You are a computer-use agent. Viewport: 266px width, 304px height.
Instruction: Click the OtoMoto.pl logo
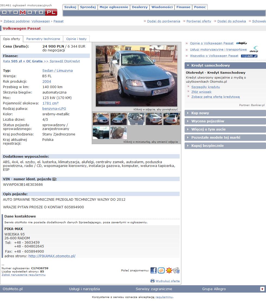click(29, 12)
